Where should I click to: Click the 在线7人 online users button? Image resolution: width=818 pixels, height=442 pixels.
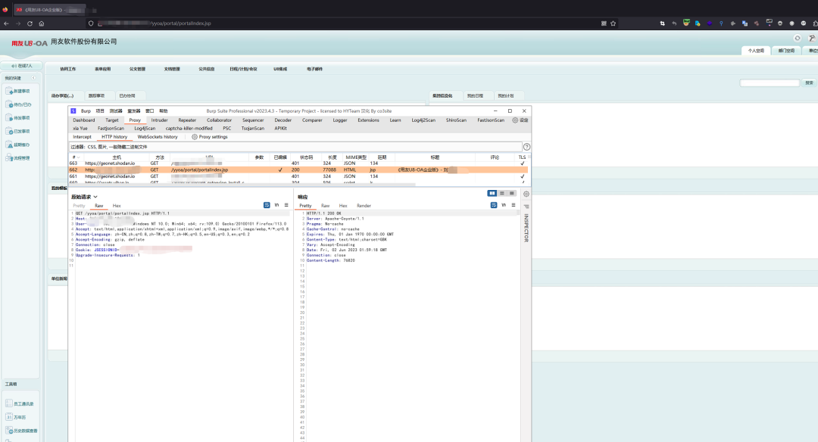pyautogui.click(x=21, y=66)
